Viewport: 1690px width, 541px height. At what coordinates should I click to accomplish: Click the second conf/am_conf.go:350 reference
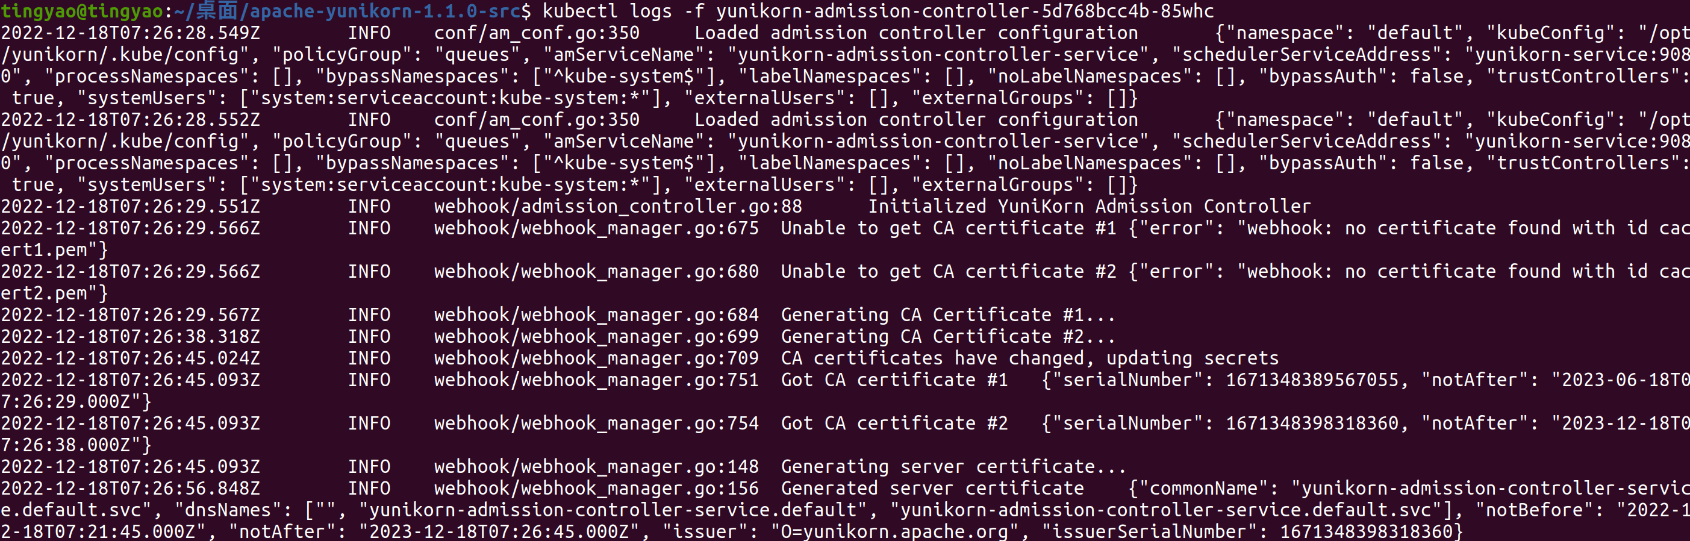pyautogui.click(x=537, y=119)
